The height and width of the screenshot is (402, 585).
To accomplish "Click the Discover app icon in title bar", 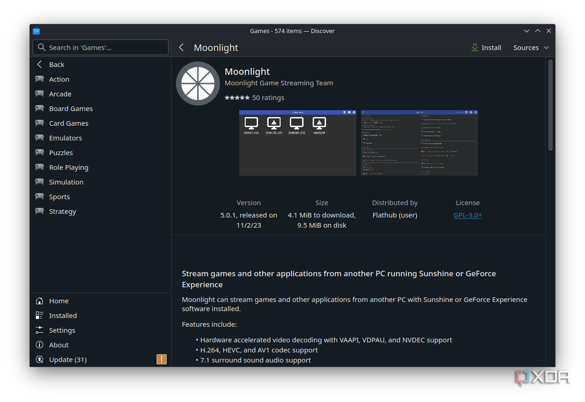I will 36,31.
